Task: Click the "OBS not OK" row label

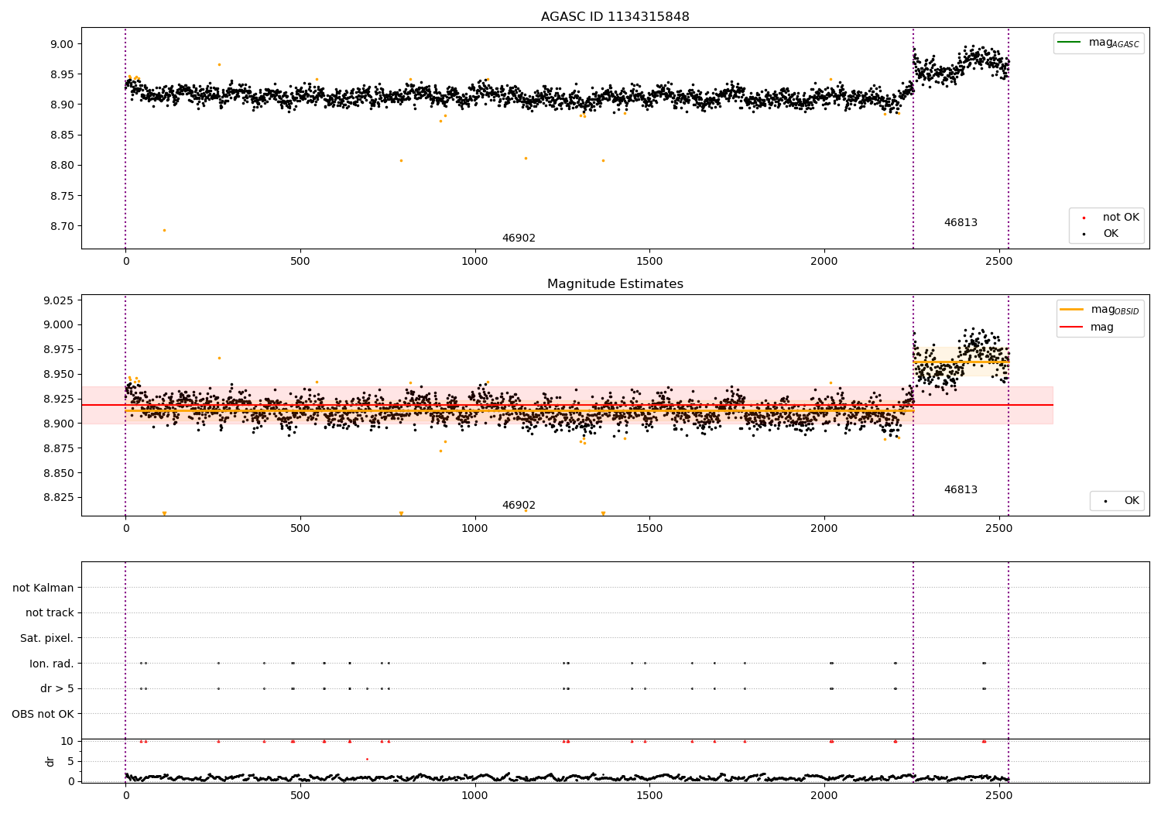Action: tap(43, 714)
